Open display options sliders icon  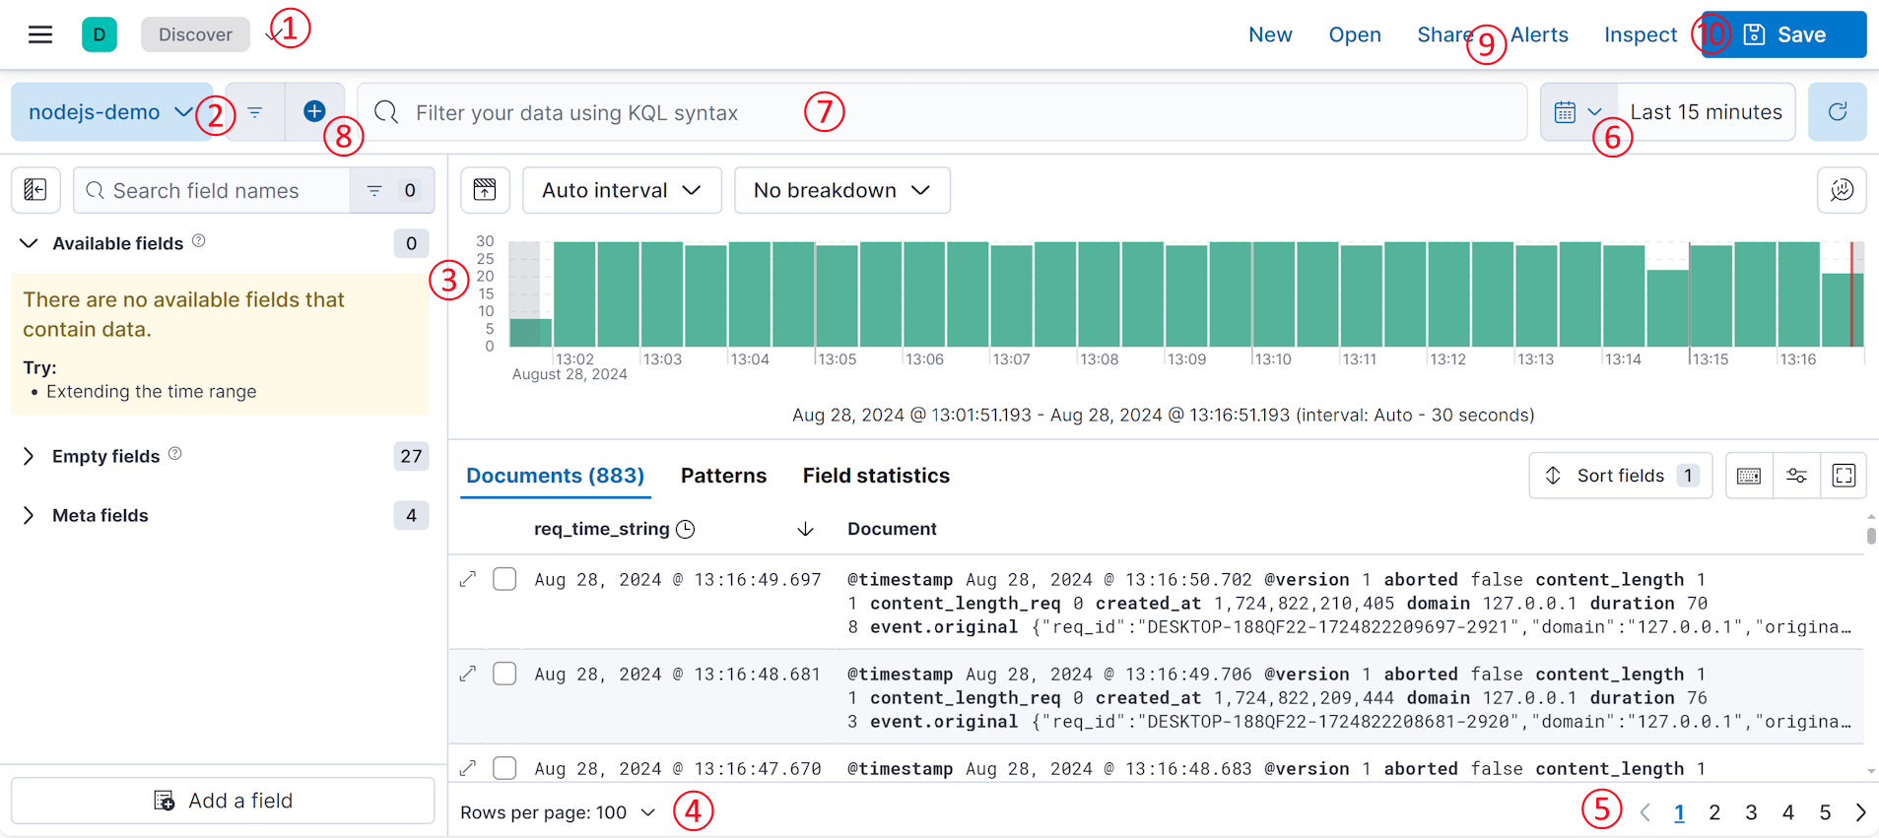coord(1796,476)
